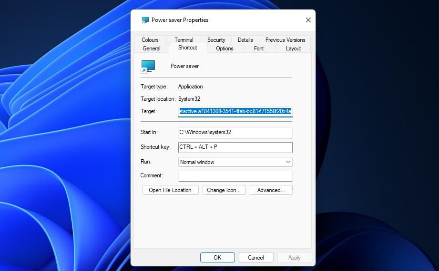Close the Power saver Properties dialog

(308, 20)
